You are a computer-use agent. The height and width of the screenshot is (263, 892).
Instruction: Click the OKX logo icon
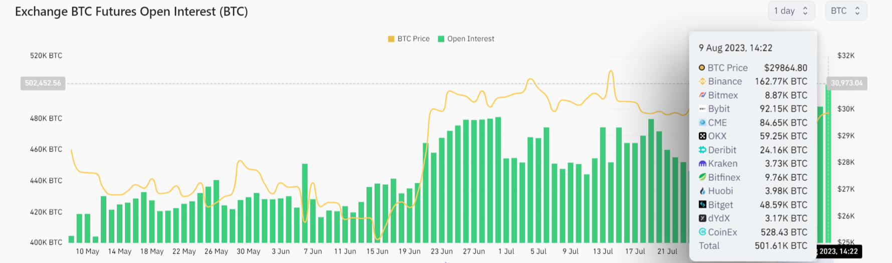pyautogui.click(x=702, y=136)
